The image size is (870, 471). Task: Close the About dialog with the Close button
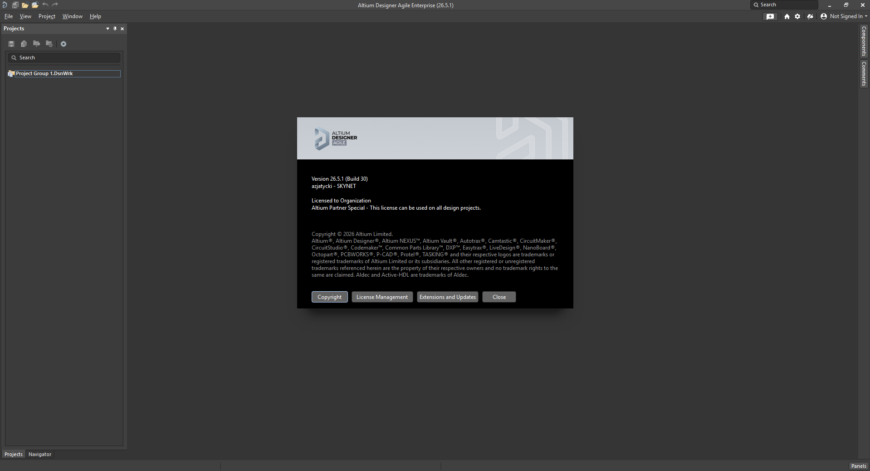pyautogui.click(x=499, y=297)
